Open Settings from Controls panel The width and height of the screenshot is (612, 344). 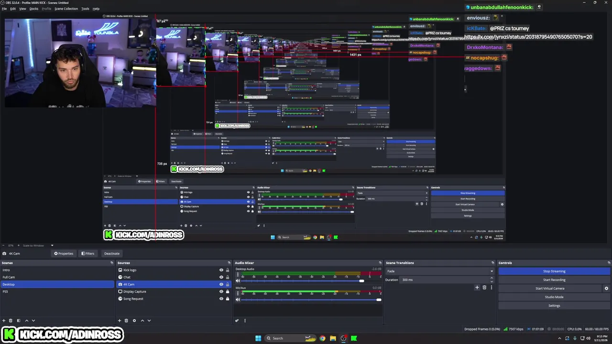point(554,306)
